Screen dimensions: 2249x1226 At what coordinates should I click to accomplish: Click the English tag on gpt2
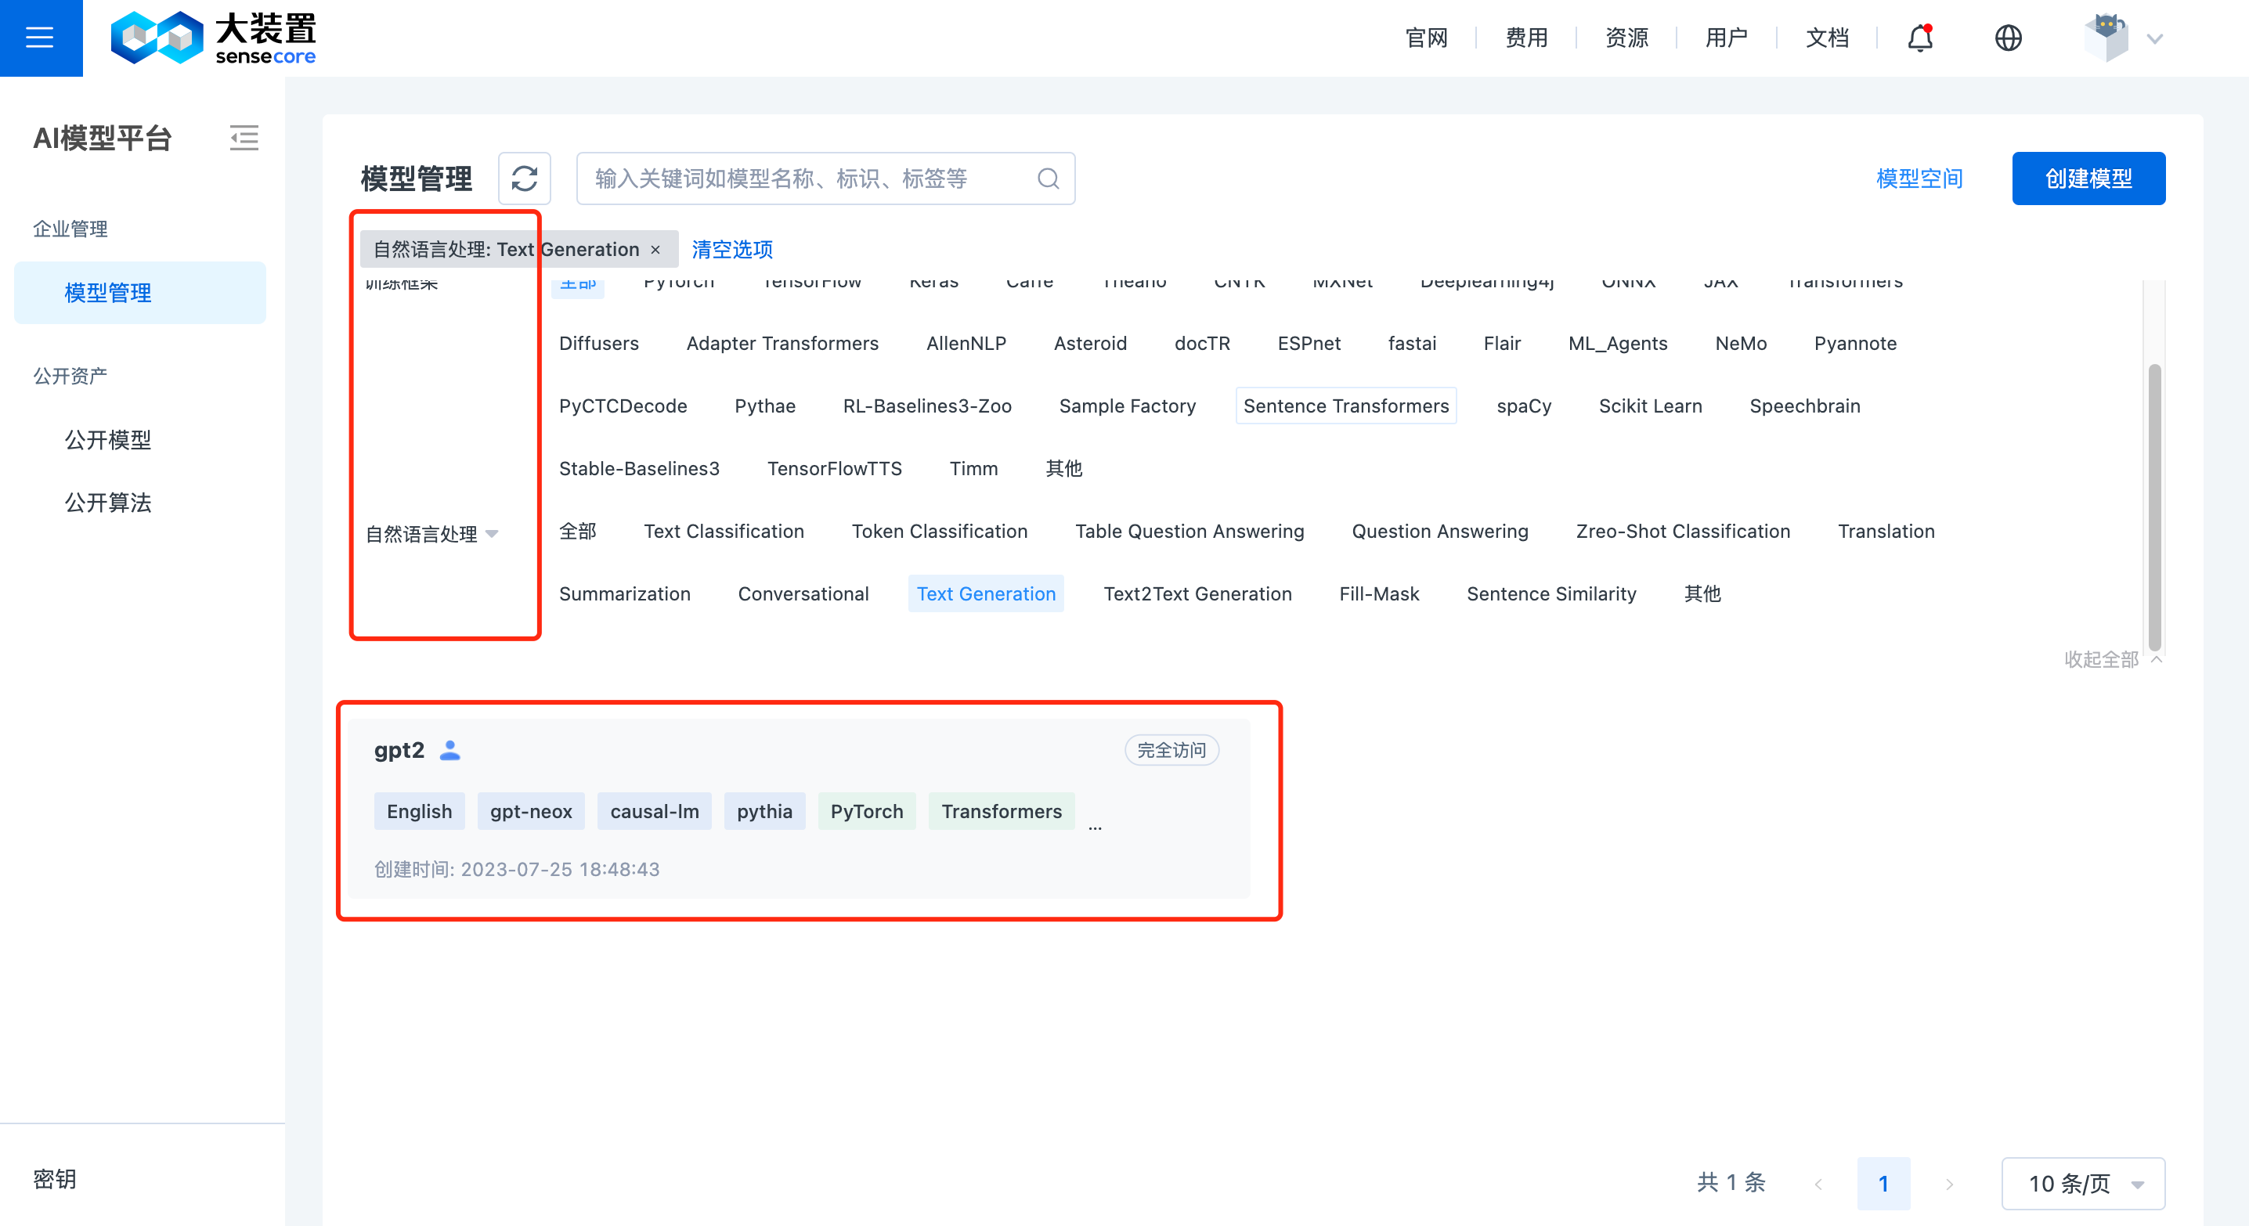[x=419, y=812]
